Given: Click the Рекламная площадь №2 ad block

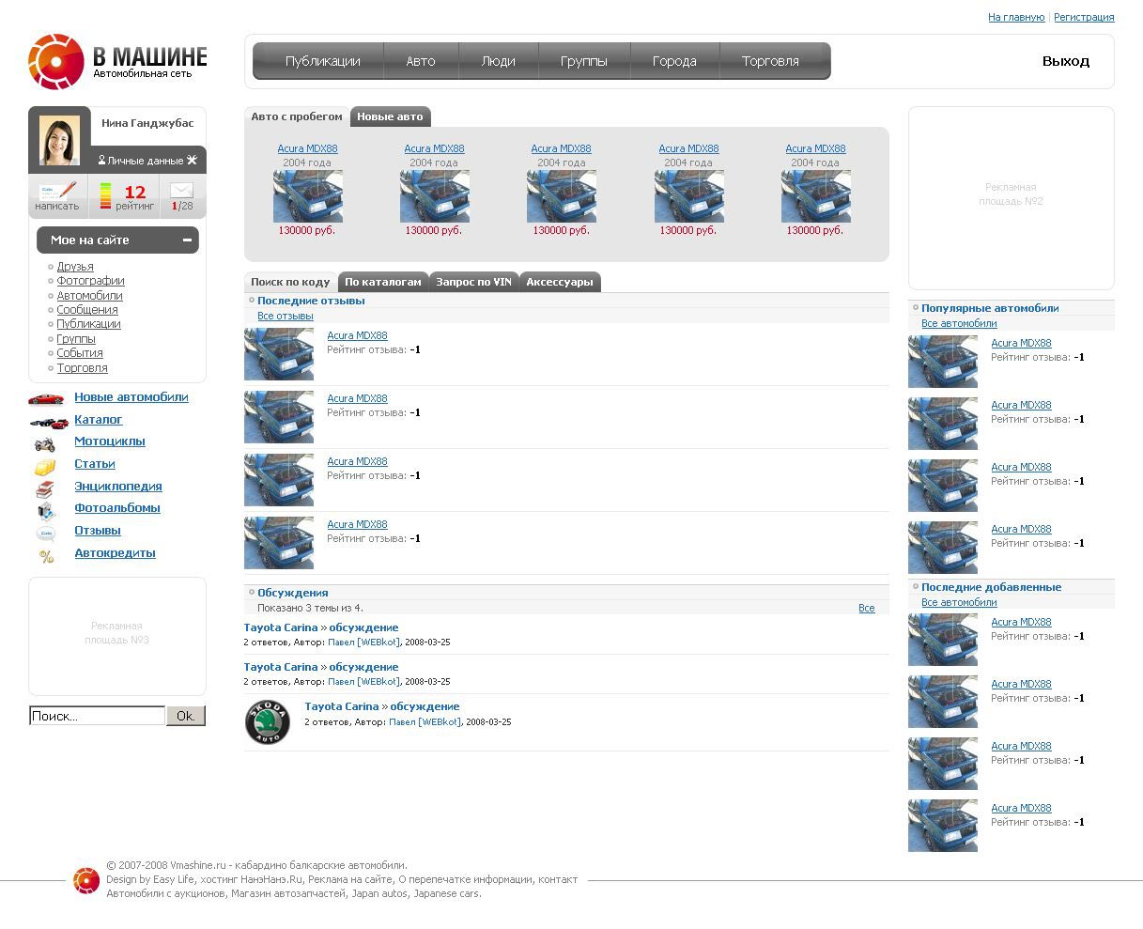Looking at the screenshot, I should click(x=1012, y=198).
